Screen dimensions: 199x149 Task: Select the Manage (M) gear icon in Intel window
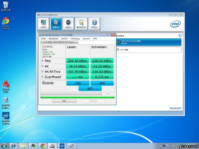56,24
